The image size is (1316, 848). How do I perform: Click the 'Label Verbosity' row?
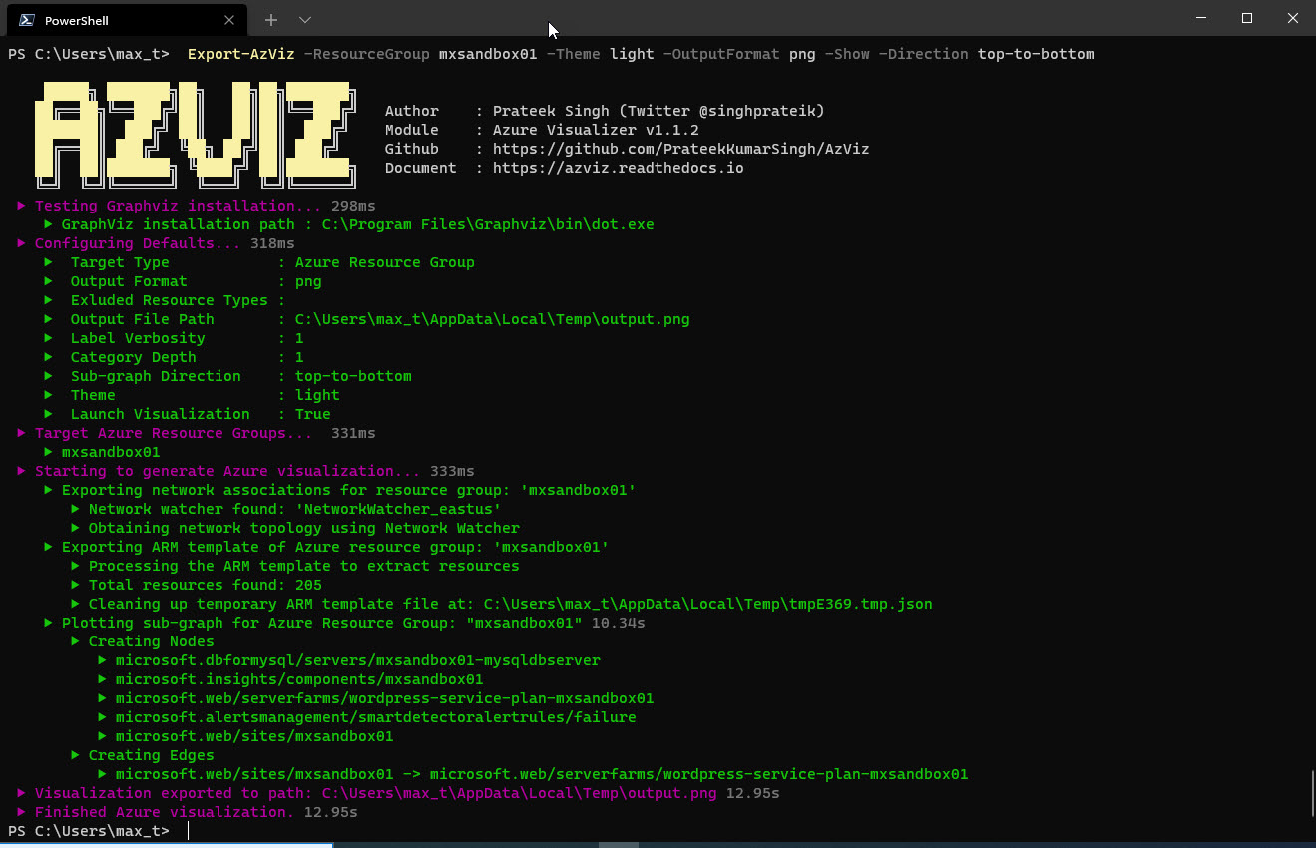[x=174, y=338]
